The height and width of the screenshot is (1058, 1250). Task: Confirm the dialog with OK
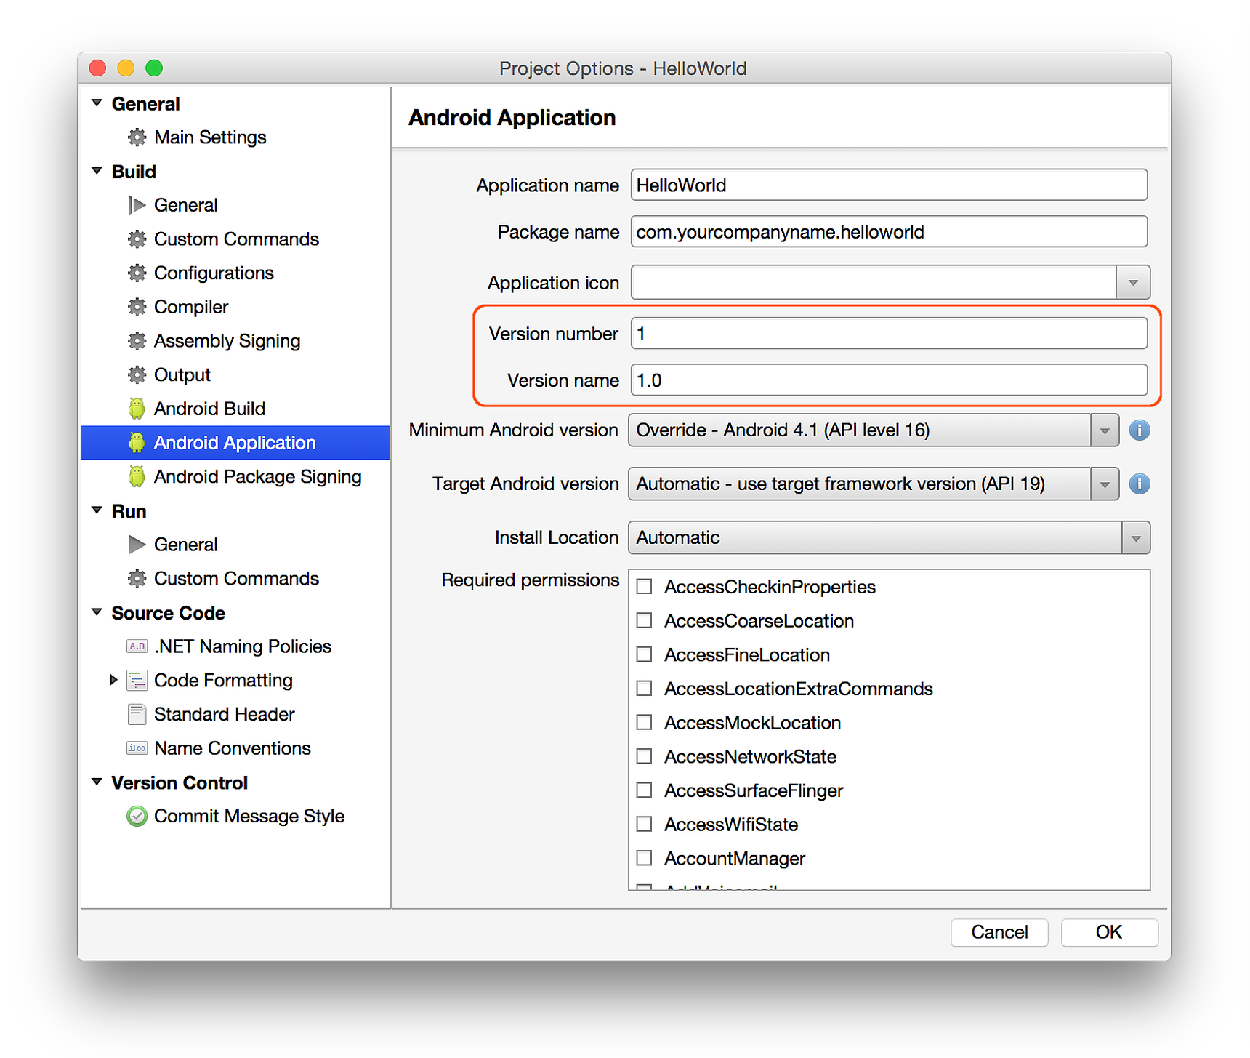pyautogui.click(x=1109, y=932)
